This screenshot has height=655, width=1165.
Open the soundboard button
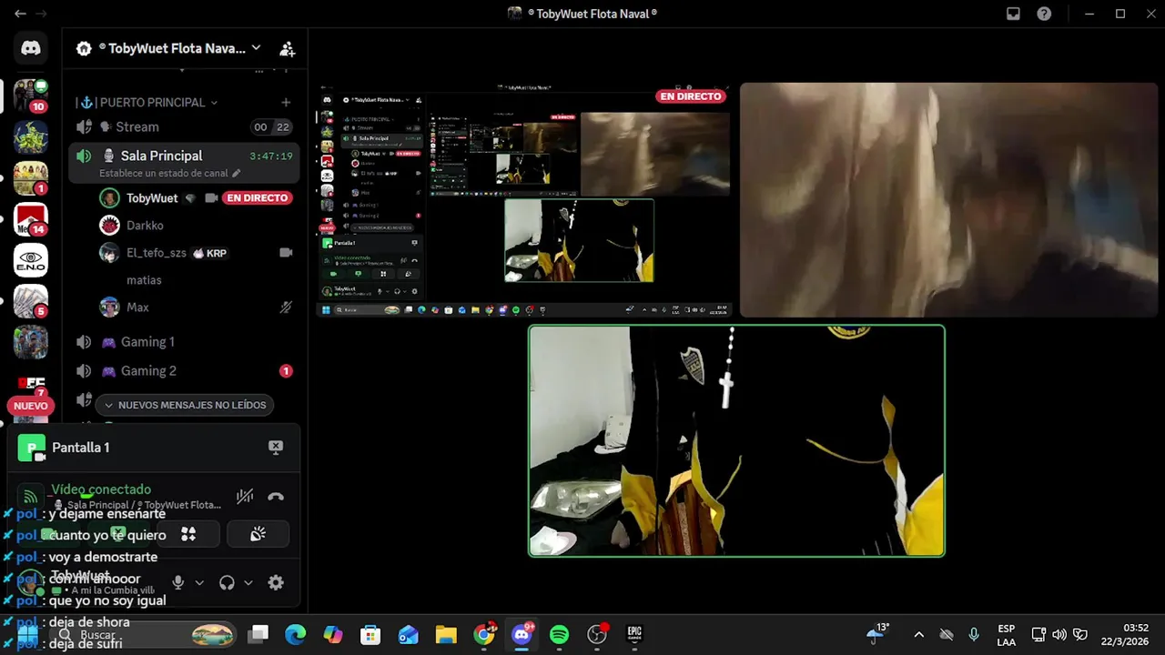[258, 535]
